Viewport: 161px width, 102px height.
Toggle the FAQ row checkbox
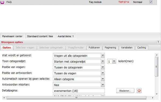[x=151, y=2]
